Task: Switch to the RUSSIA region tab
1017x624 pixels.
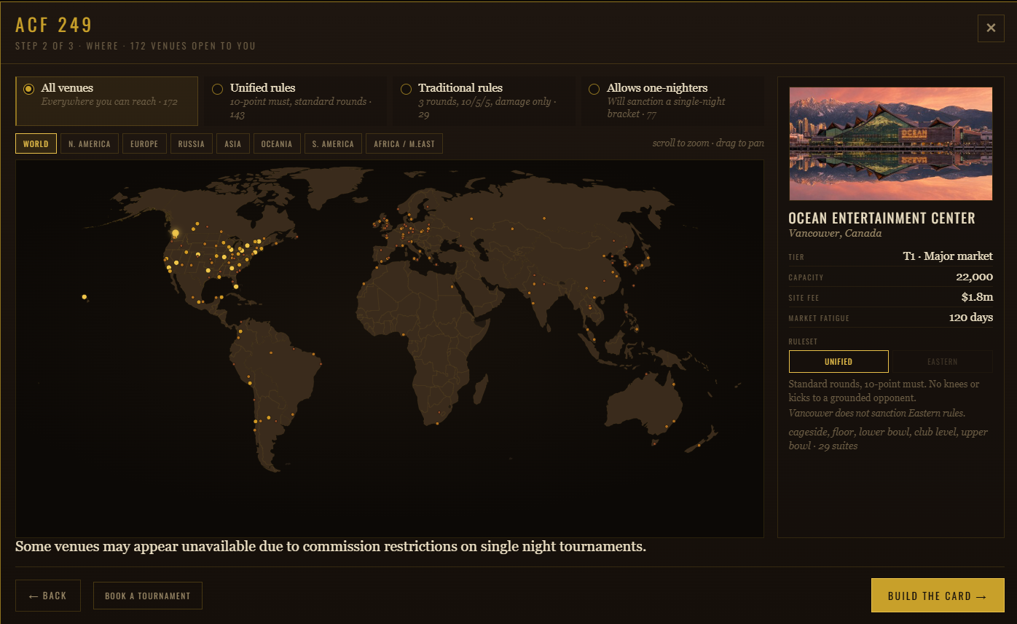Action: point(192,144)
